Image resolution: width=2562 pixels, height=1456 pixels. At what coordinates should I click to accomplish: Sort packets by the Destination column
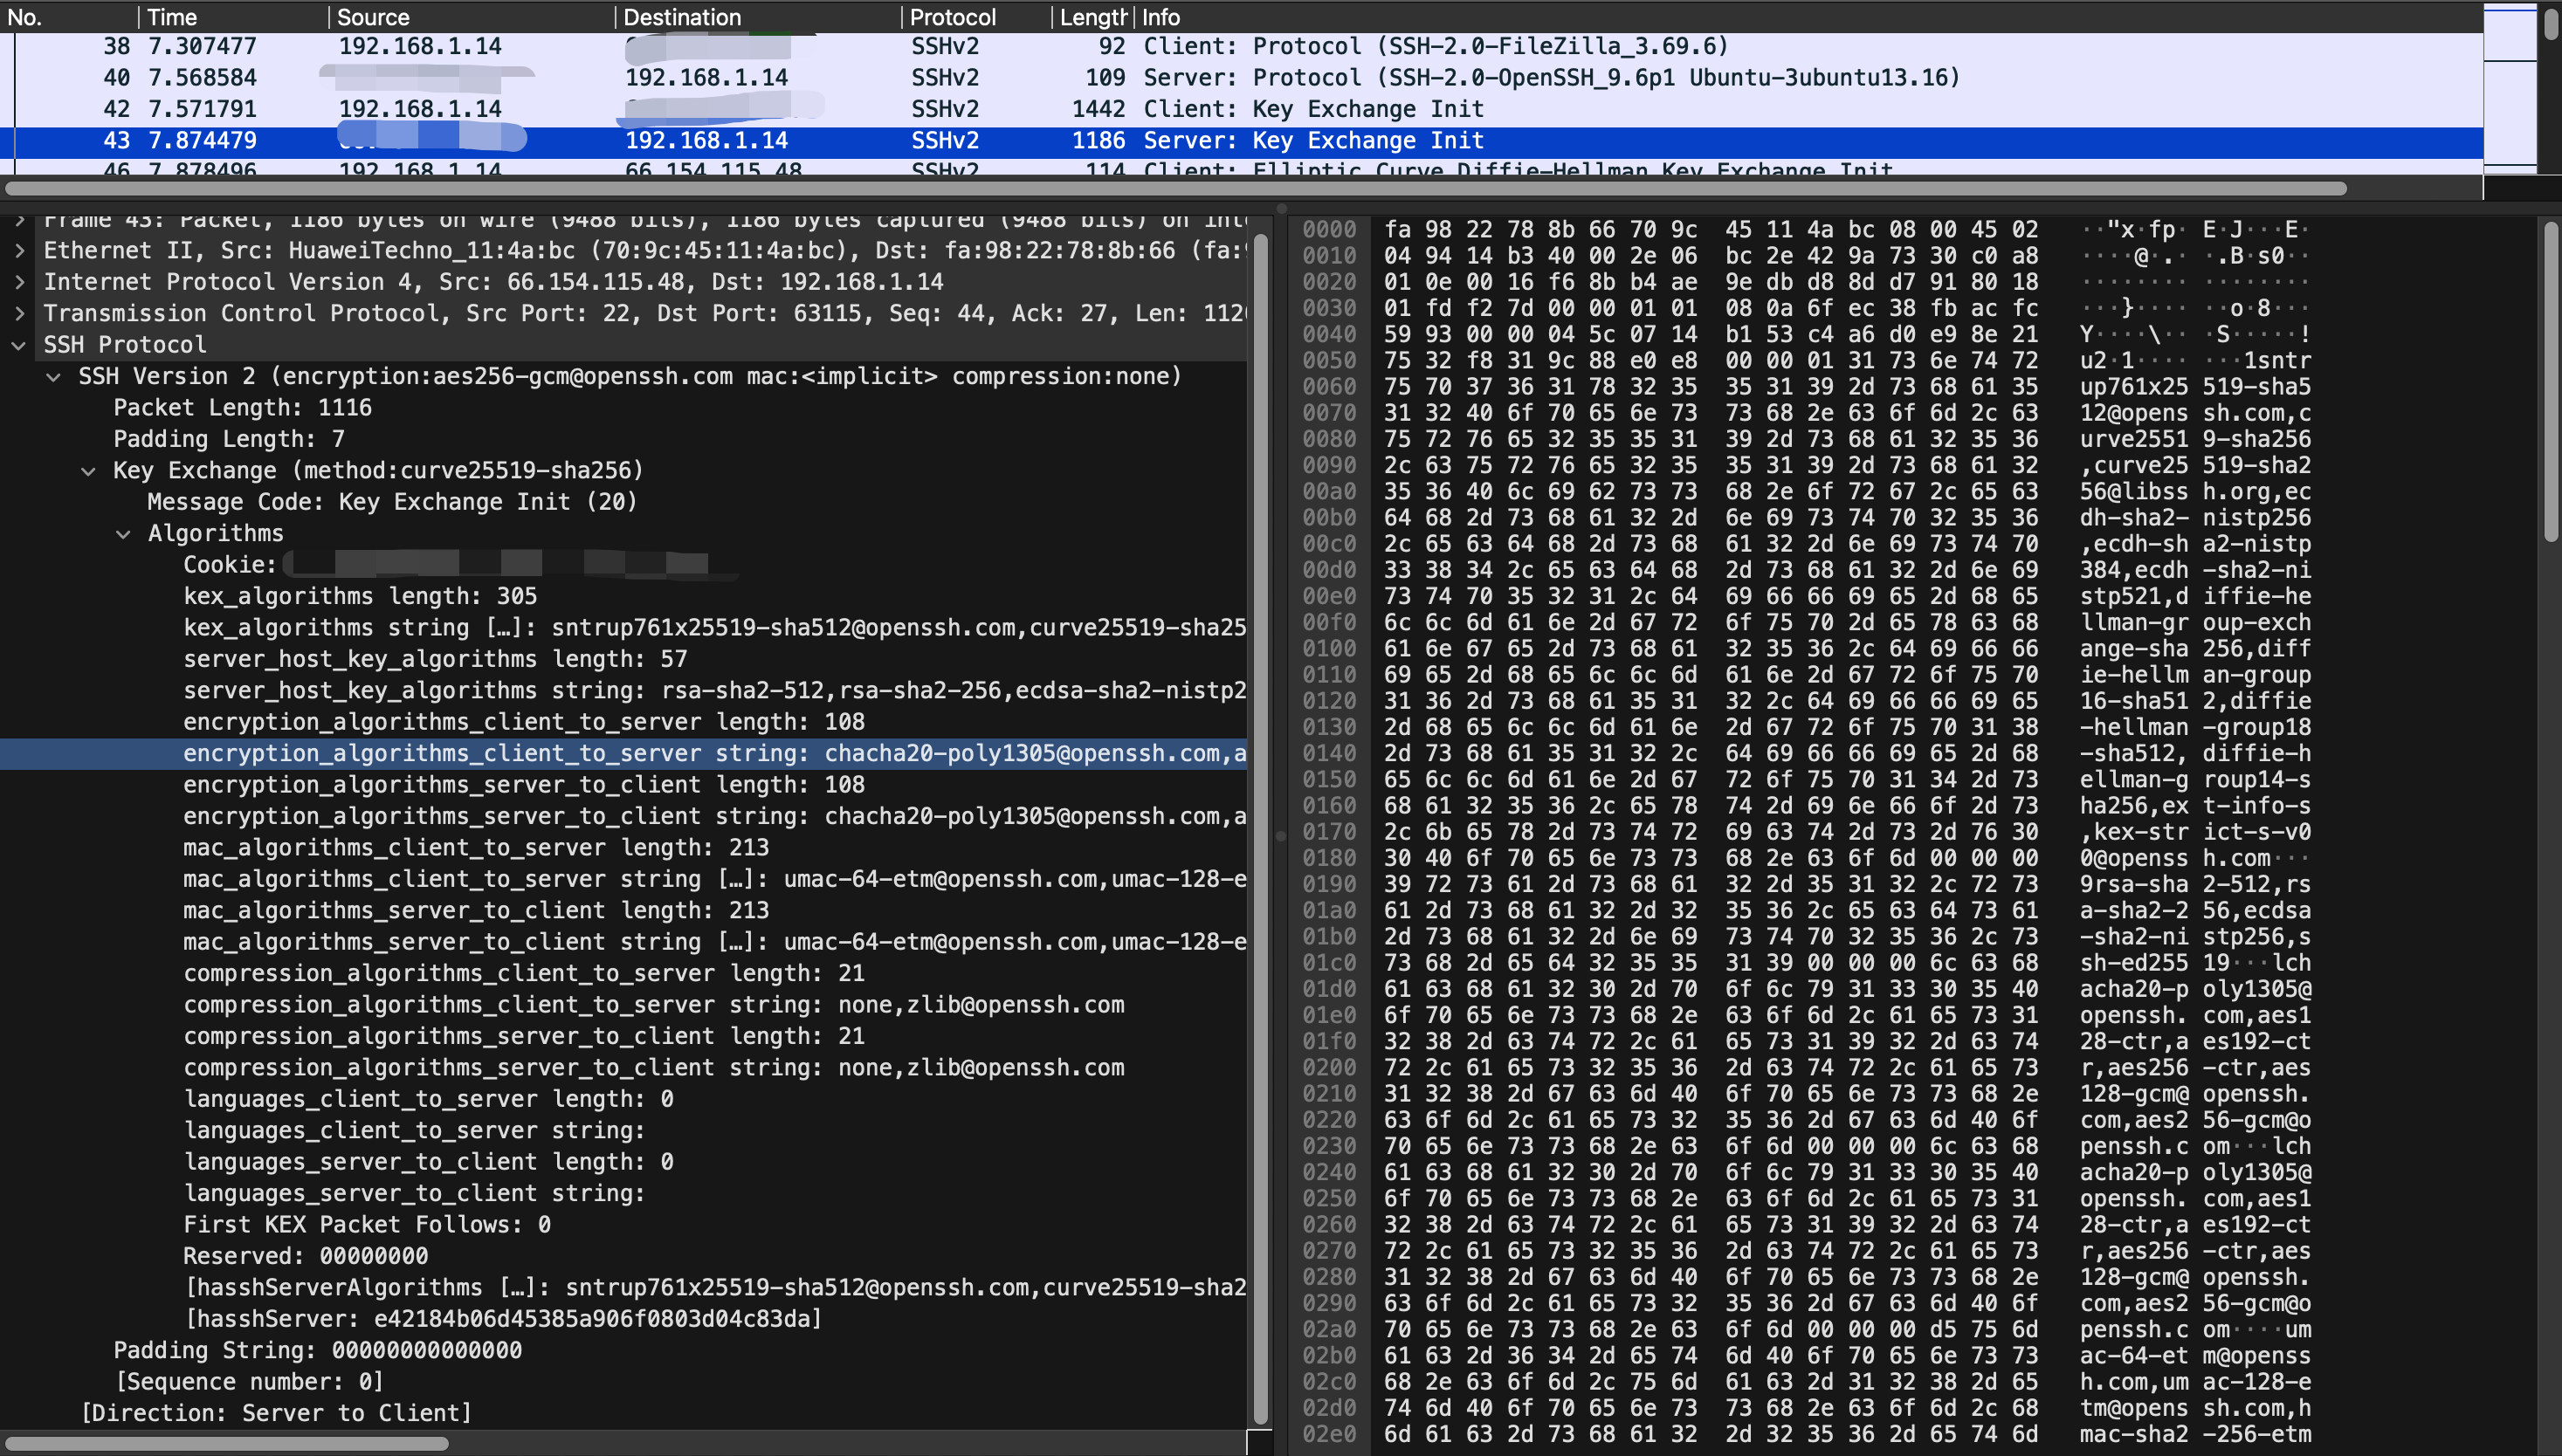[757, 17]
